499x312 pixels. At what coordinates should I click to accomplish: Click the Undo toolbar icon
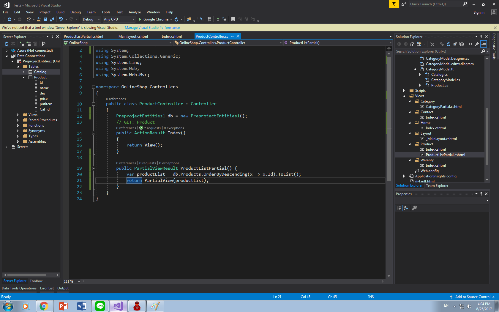61,19
